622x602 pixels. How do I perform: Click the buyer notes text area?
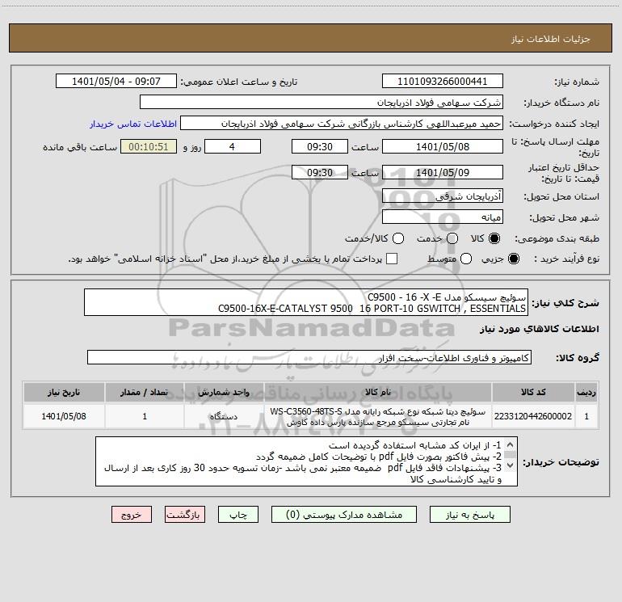[x=307, y=461]
